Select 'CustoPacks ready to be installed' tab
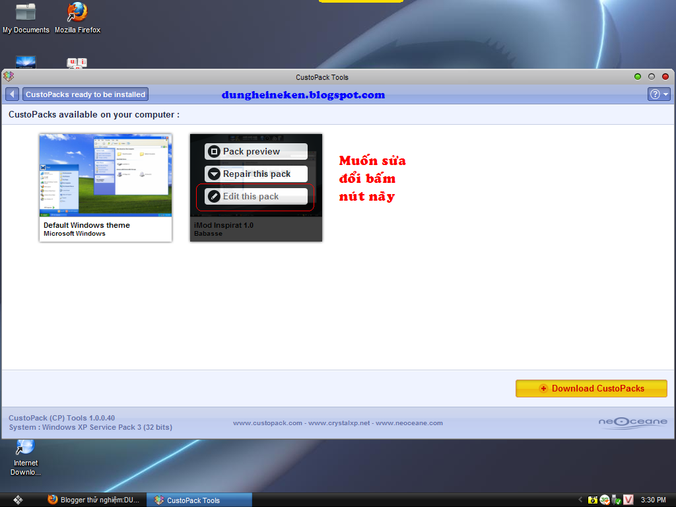Viewport: 676px width, 507px height. click(85, 94)
